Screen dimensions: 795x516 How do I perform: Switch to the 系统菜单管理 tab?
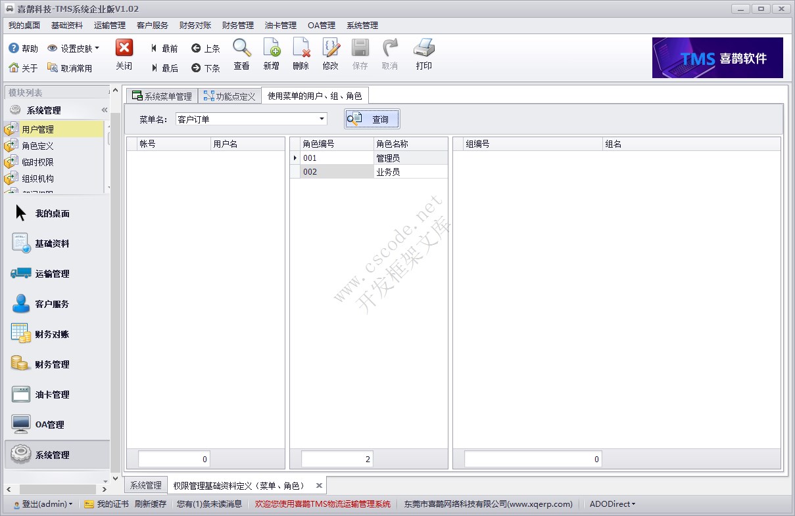162,96
